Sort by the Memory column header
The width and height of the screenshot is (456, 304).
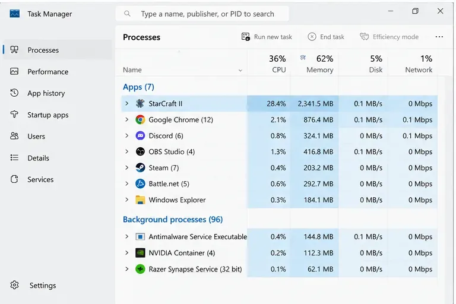click(x=314, y=64)
